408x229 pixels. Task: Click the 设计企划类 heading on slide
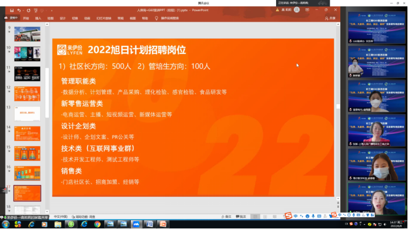click(x=78, y=126)
